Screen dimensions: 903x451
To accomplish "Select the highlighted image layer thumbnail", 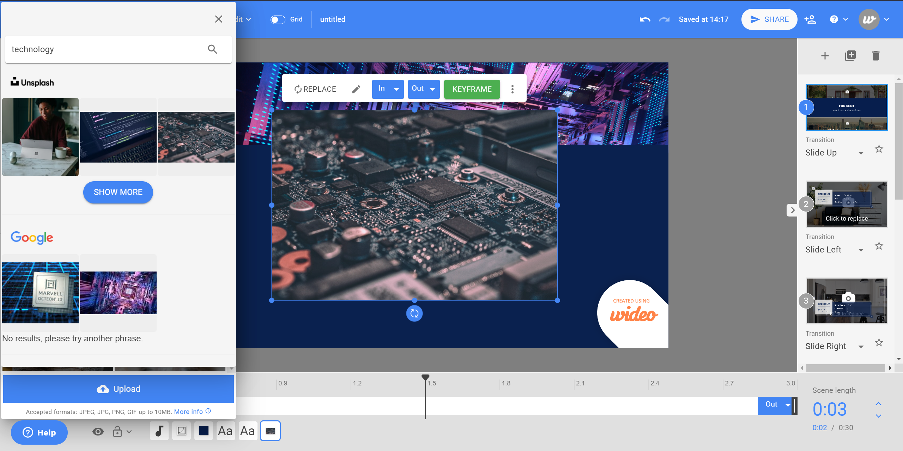I will 270,431.
